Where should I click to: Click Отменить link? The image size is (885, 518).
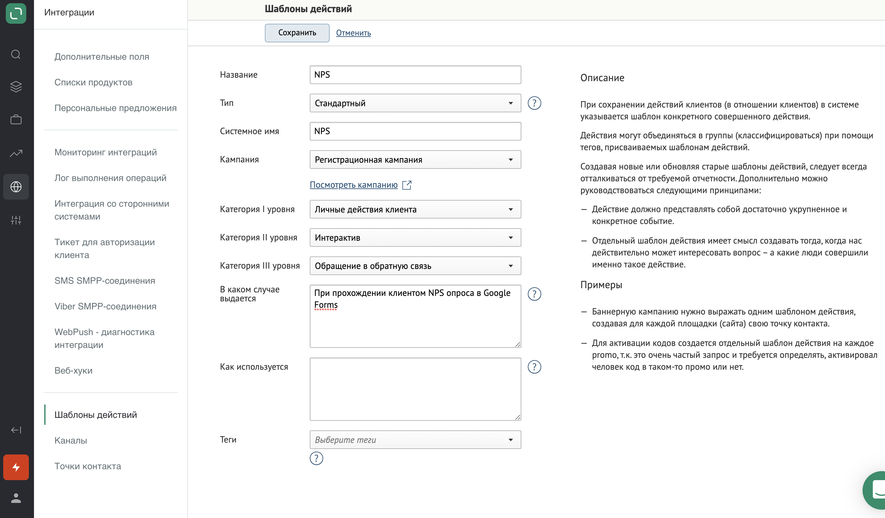353,33
